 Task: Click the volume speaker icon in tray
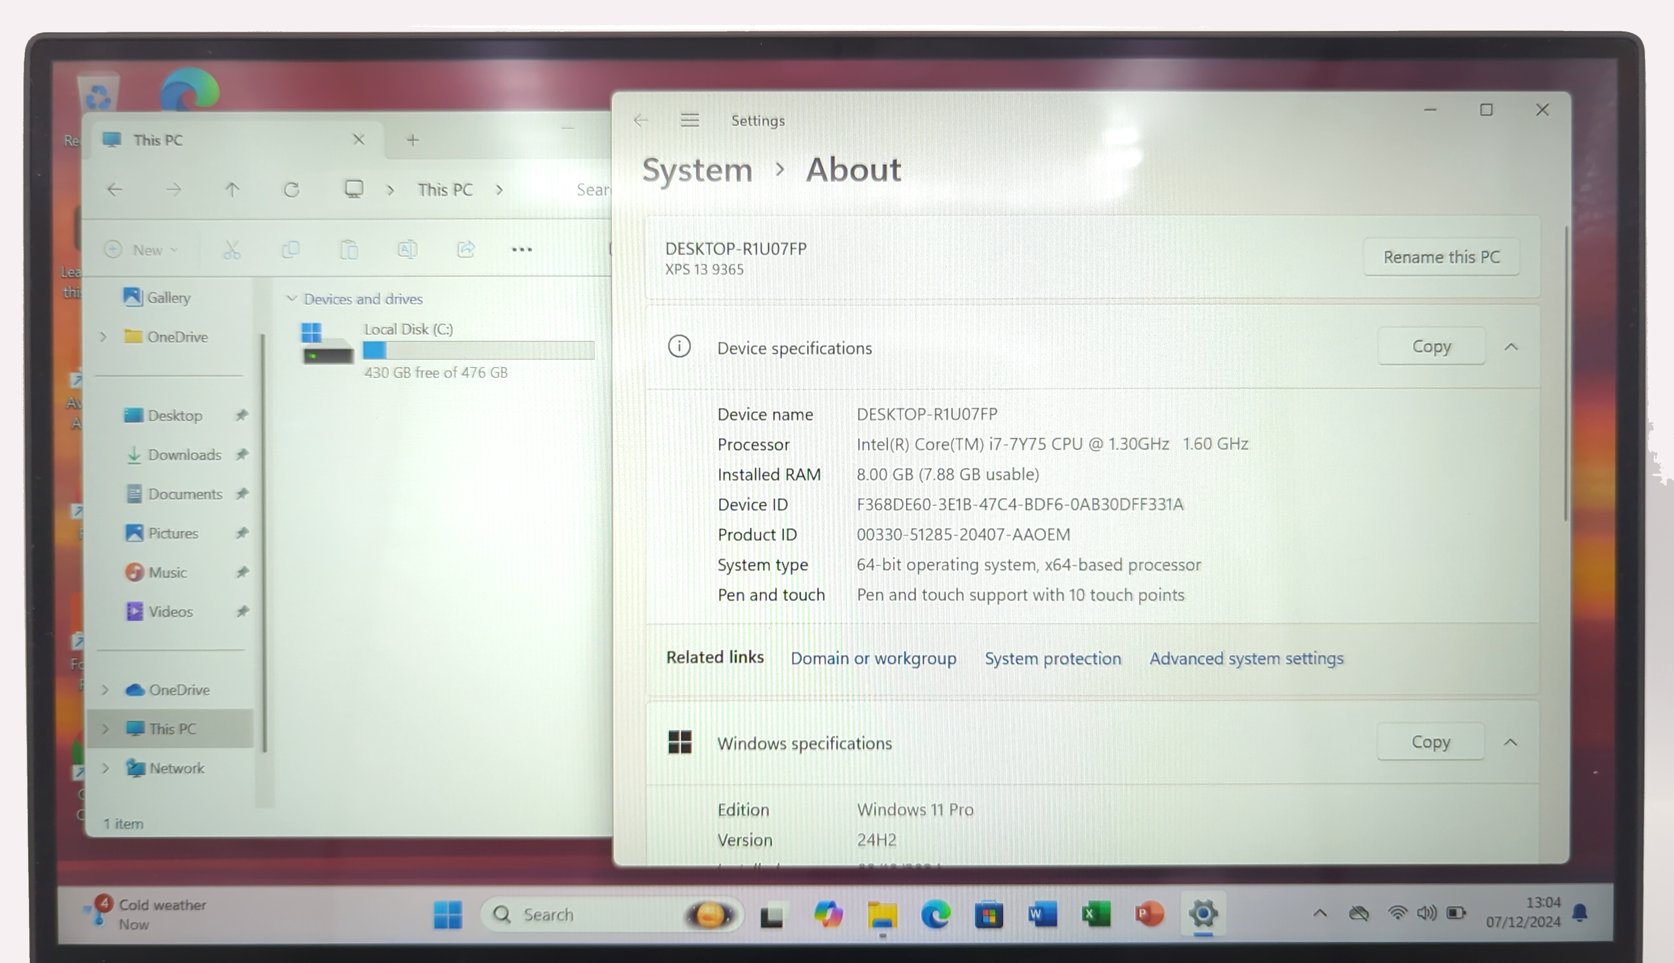pos(1426,913)
